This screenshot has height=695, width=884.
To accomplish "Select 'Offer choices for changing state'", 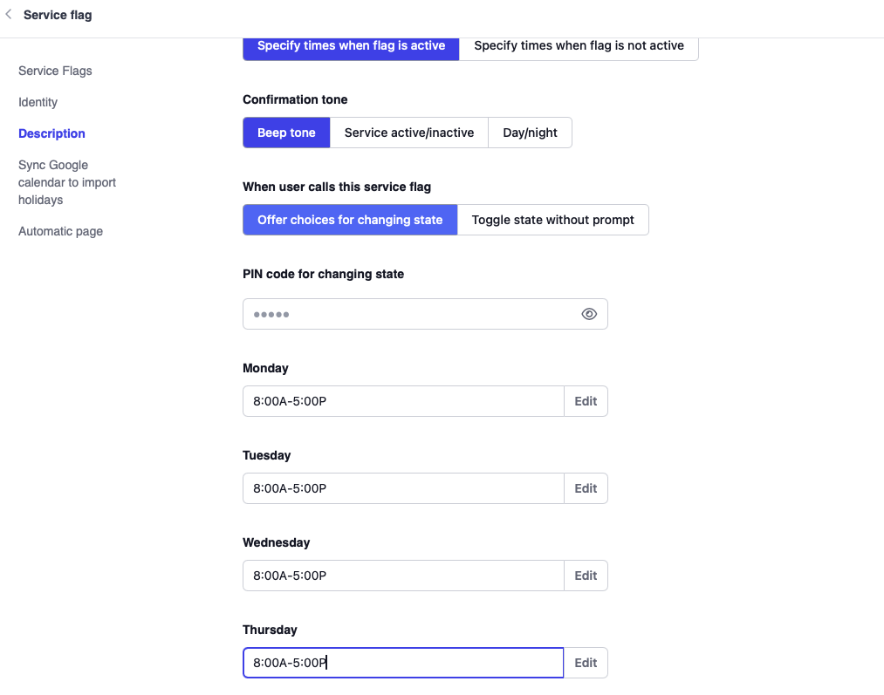I will pyautogui.click(x=350, y=220).
